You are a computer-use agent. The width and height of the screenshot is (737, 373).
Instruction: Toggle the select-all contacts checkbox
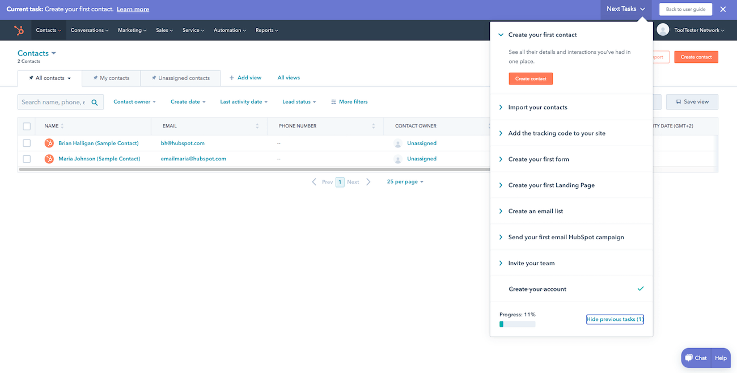coord(27,126)
